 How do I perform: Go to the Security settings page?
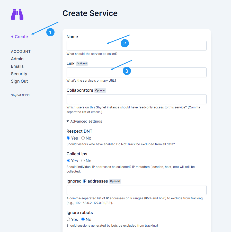19,74
